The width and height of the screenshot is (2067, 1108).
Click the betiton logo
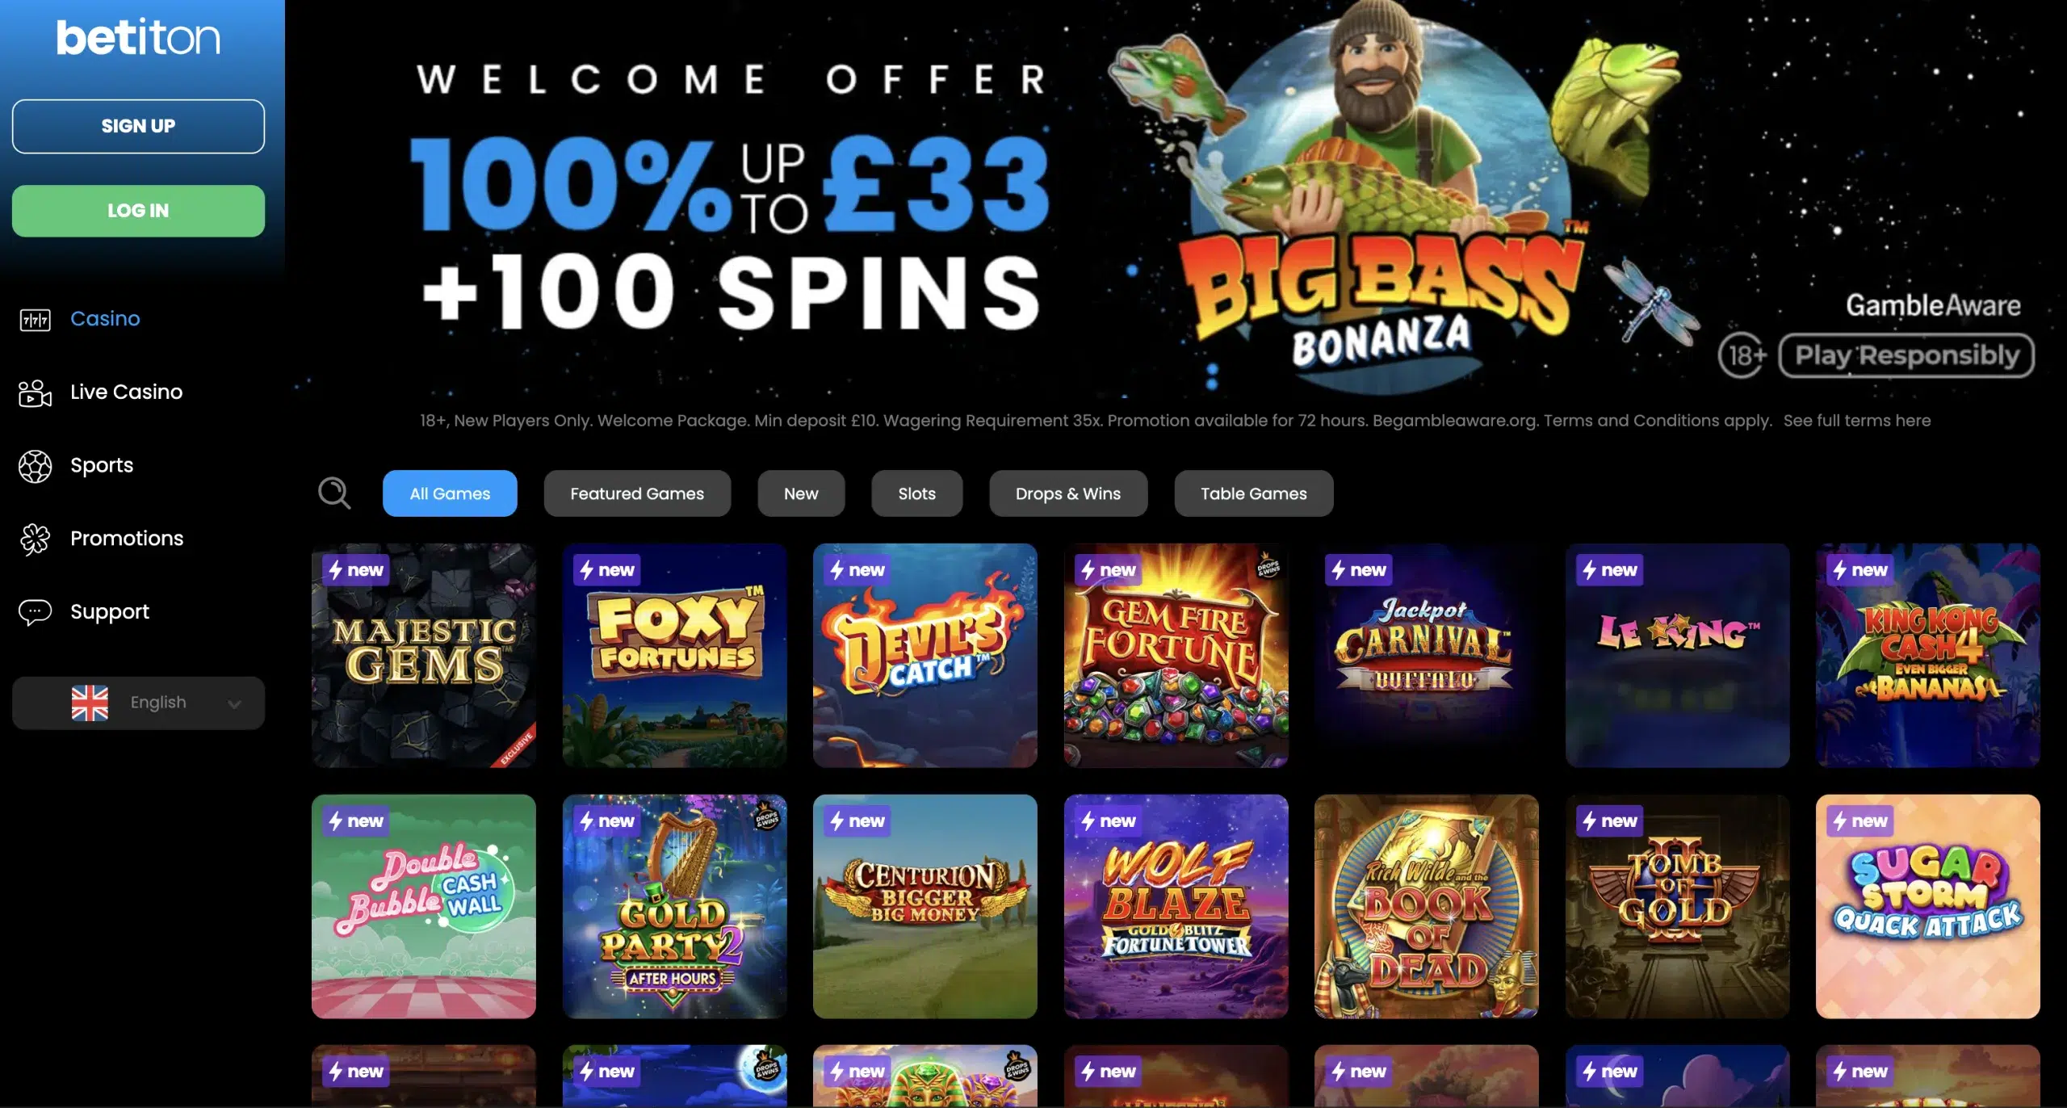coord(138,38)
